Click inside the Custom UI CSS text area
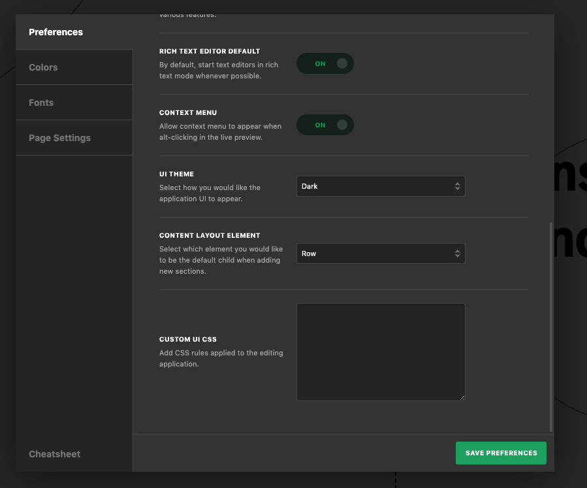Viewport: 587px width, 488px height. tap(380, 351)
